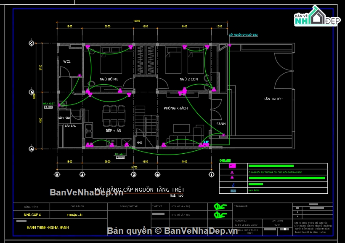Select the magenta panel symbol in legend
Viewport: 345px width, 243px height.
coord(232,166)
